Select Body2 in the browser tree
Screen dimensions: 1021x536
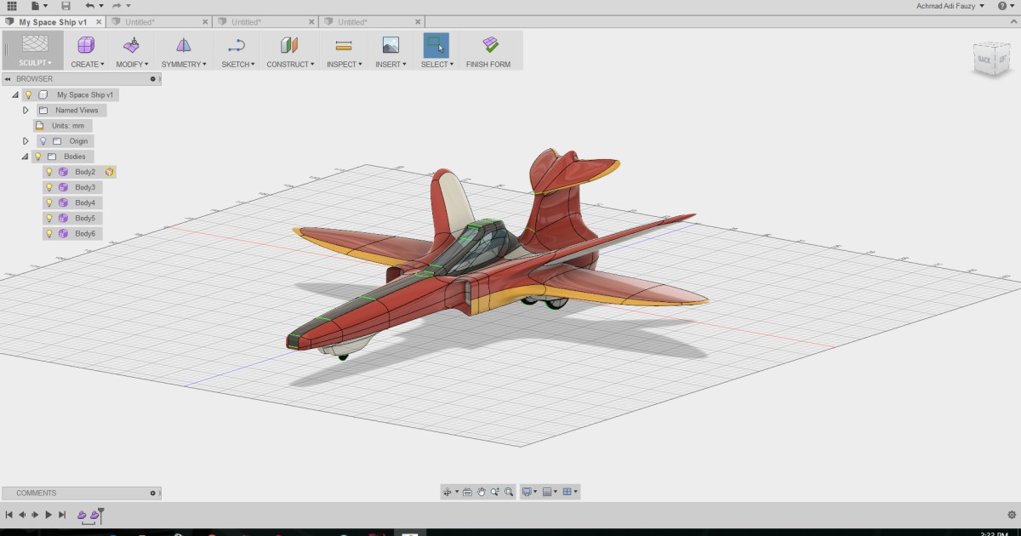coord(85,172)
